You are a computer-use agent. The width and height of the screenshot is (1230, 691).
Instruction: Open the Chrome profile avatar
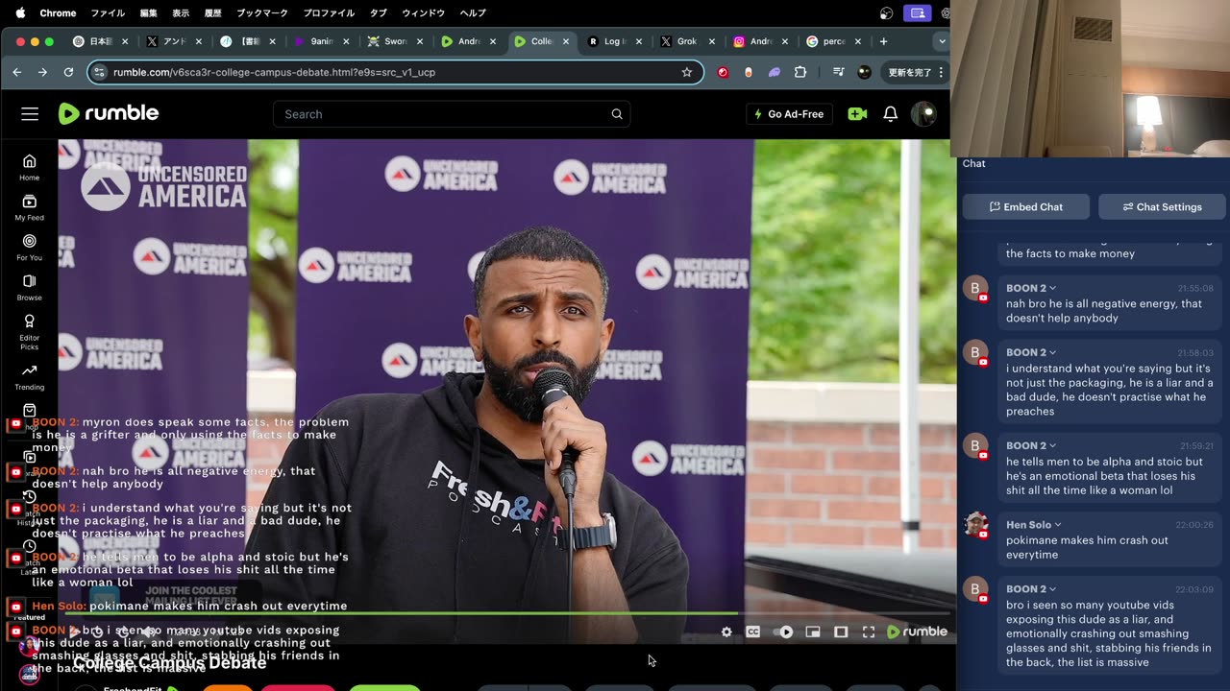(864, 72)
